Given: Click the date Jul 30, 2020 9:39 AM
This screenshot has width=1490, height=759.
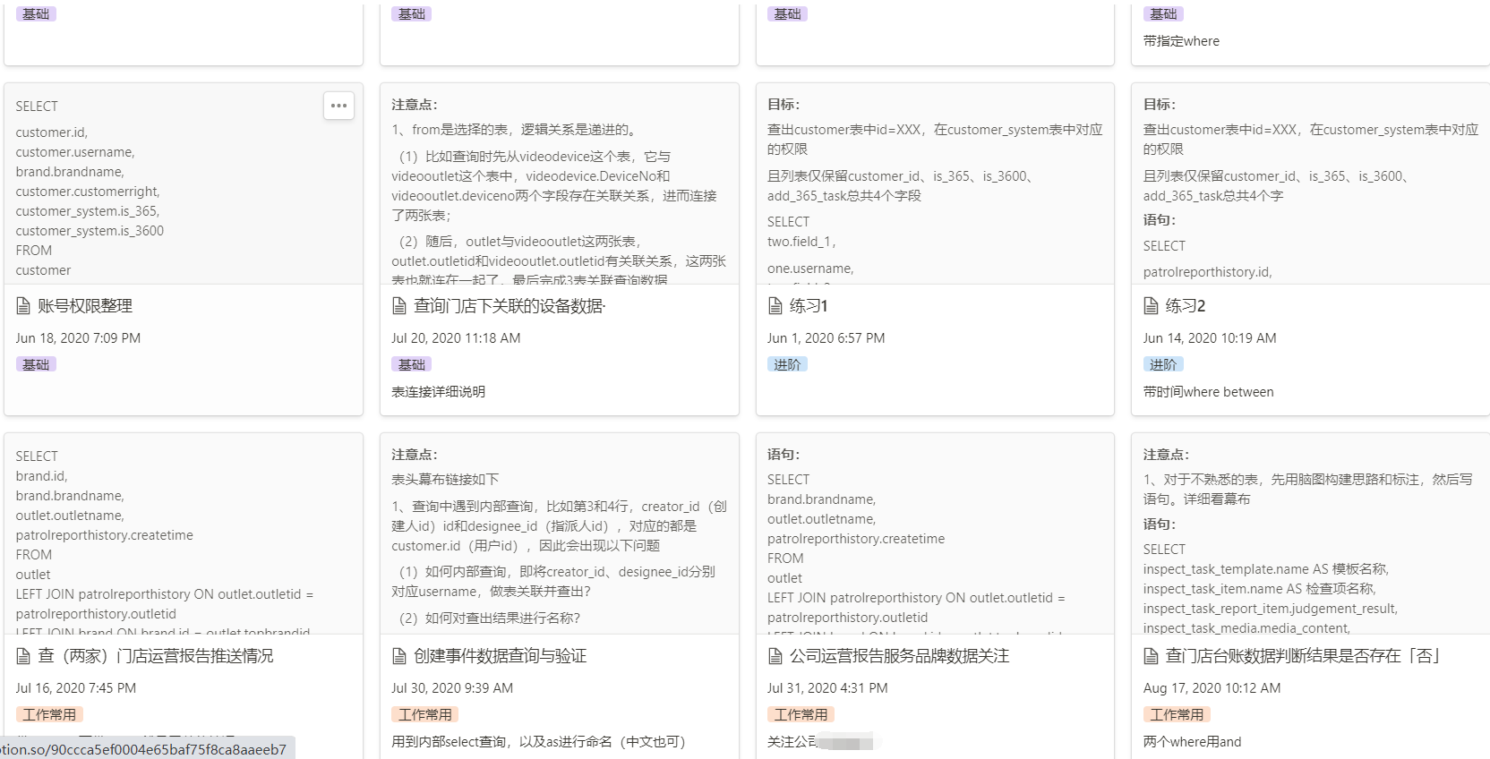Looking at the screenshot, I should tap(452, 688).
